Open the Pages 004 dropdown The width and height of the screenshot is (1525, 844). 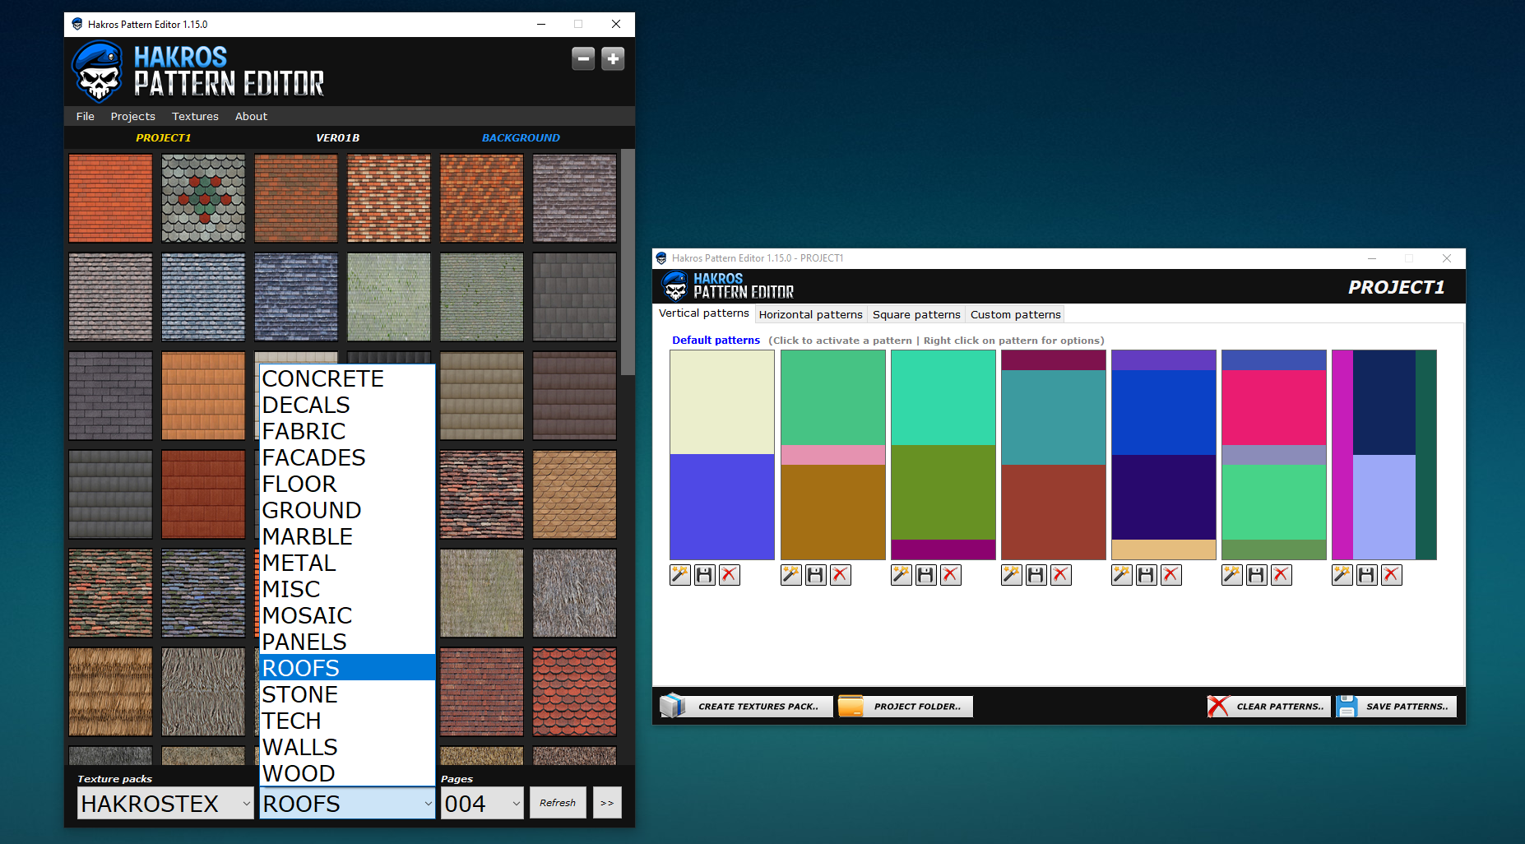click(x=482, y=803)
